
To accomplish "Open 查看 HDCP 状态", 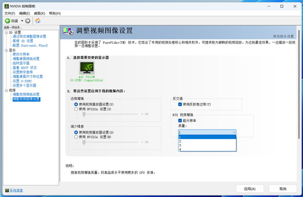I will [25, 68].
